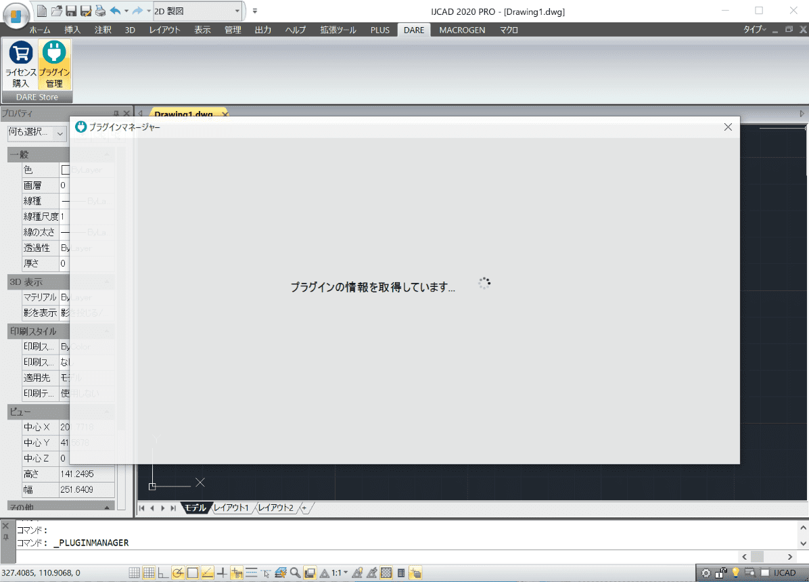Open the status bar settings gear icon
This screenshot has height=582, width=809.
pos(706,573)
